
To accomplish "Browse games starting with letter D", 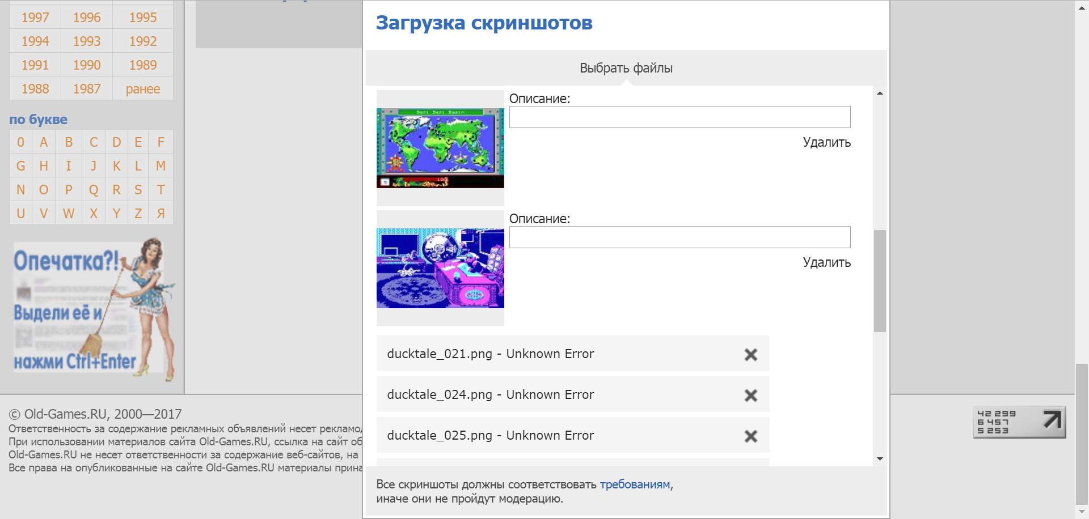I will tap(116, 142).
